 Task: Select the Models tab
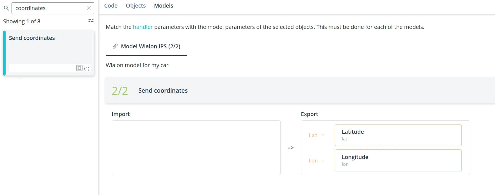click(163, 6)
